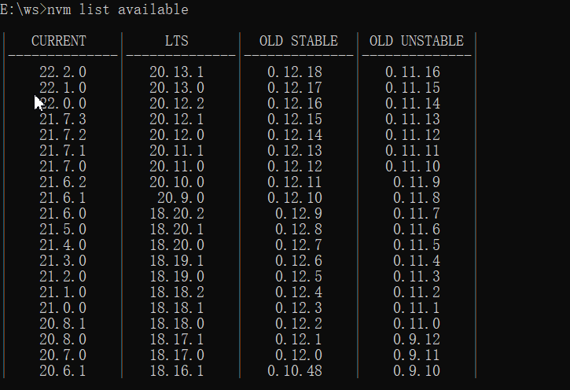Click version 21.2.0
Image resolution: width=570 pixels, height=390 pixels.
[63, 277]
